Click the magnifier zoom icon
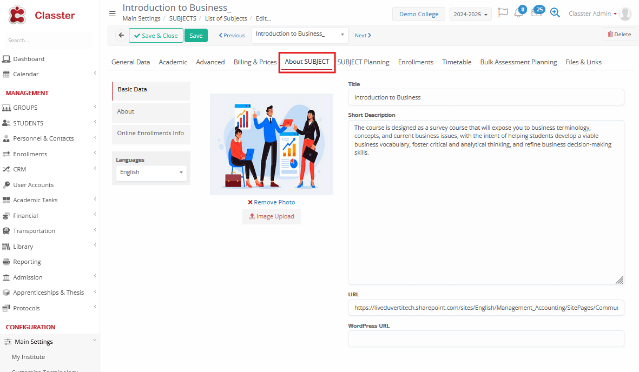The height and width of the screenshot is (372, 639). click(555, 13)
